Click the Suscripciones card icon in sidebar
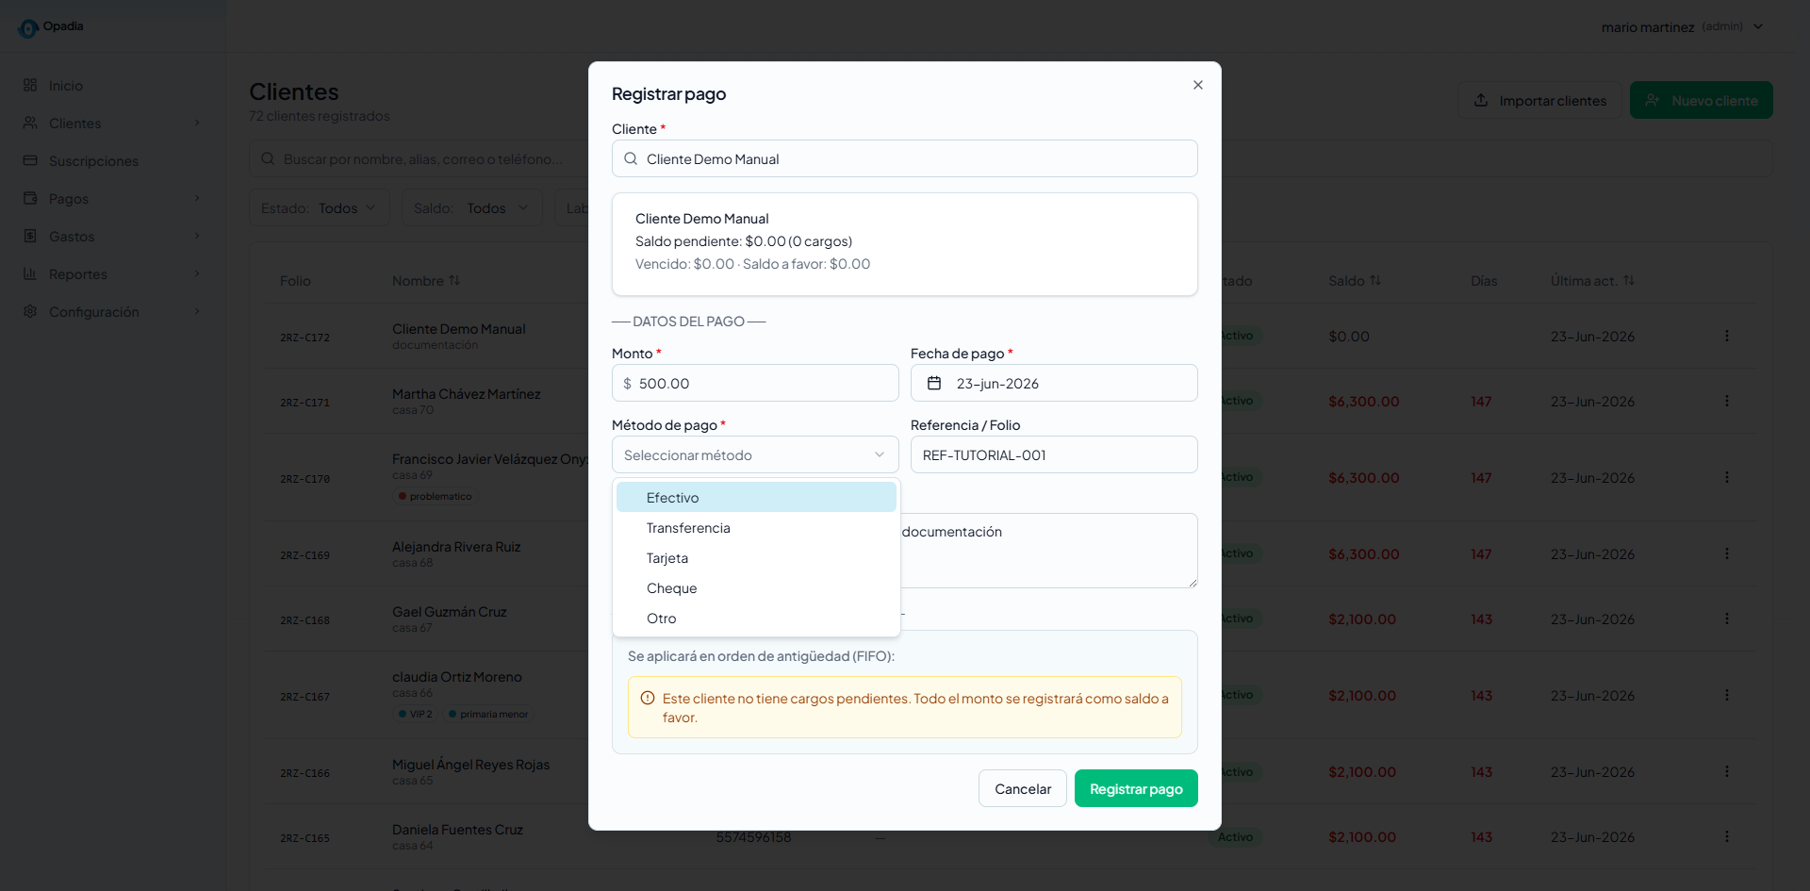The image size is (1810, 891). click(x=30, y=160)
